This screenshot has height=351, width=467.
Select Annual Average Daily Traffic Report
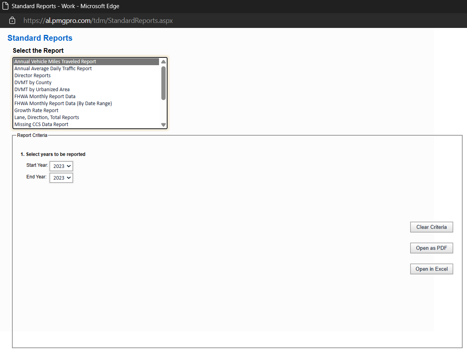(x=86, y=69)
